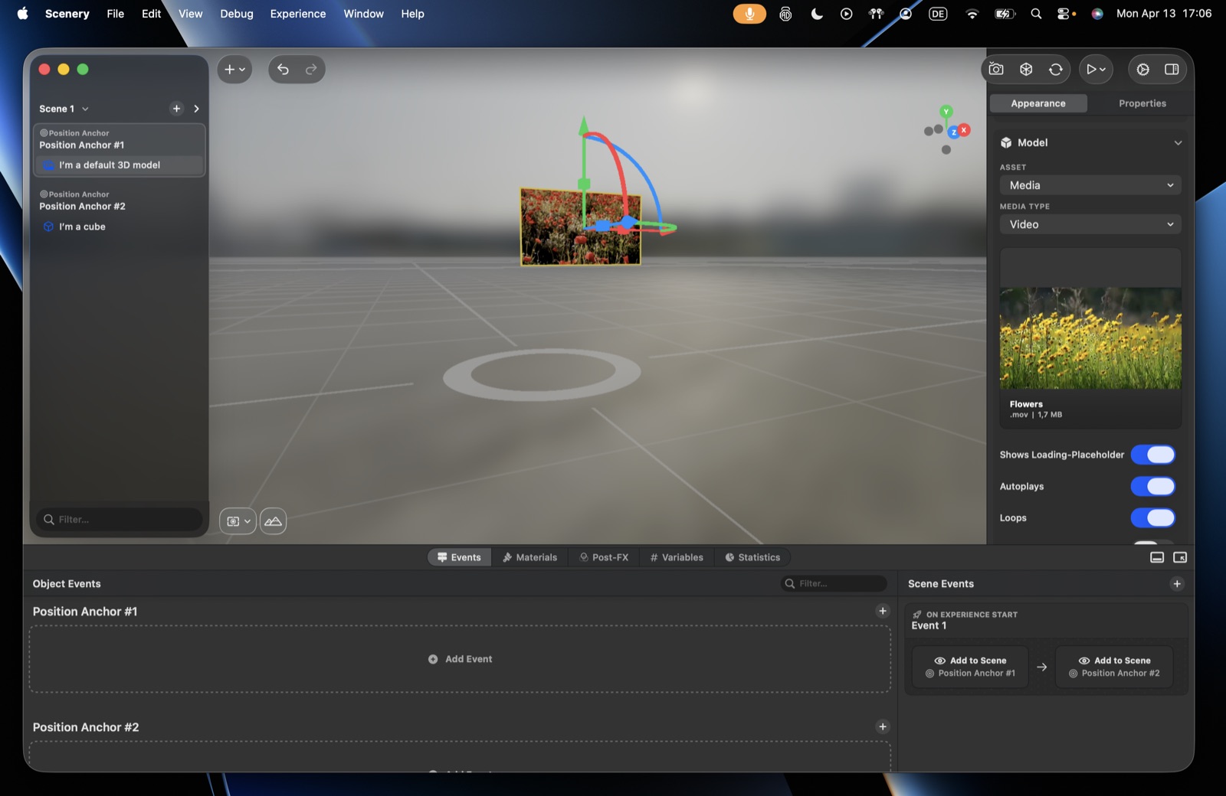Viewport: 1226px width, 796px height.
Task: Select the Event 1 On Experience Start header
Action: 1047,620
